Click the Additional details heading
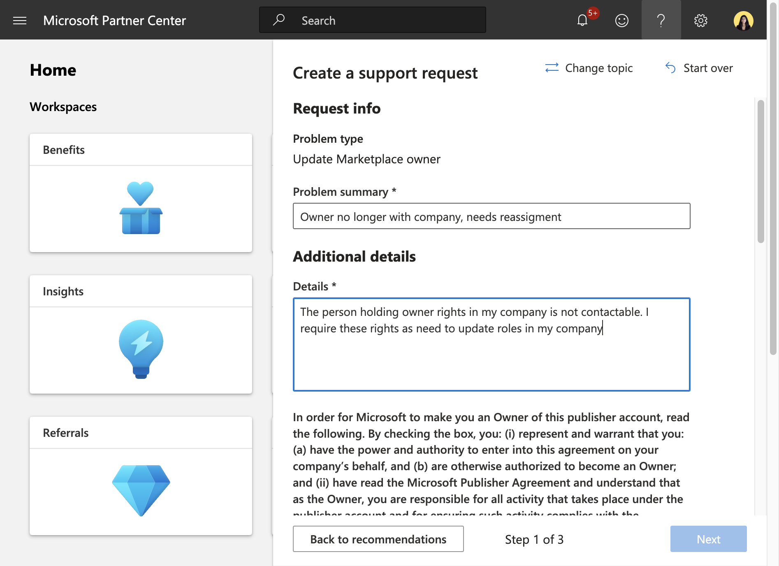Viewport: 779px width, 566px height. (355, 256)
